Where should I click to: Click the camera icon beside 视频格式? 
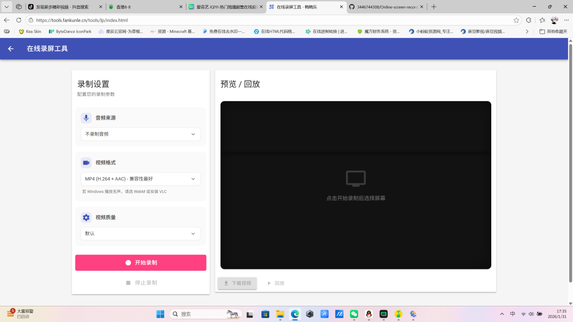(x=86, y=162)
